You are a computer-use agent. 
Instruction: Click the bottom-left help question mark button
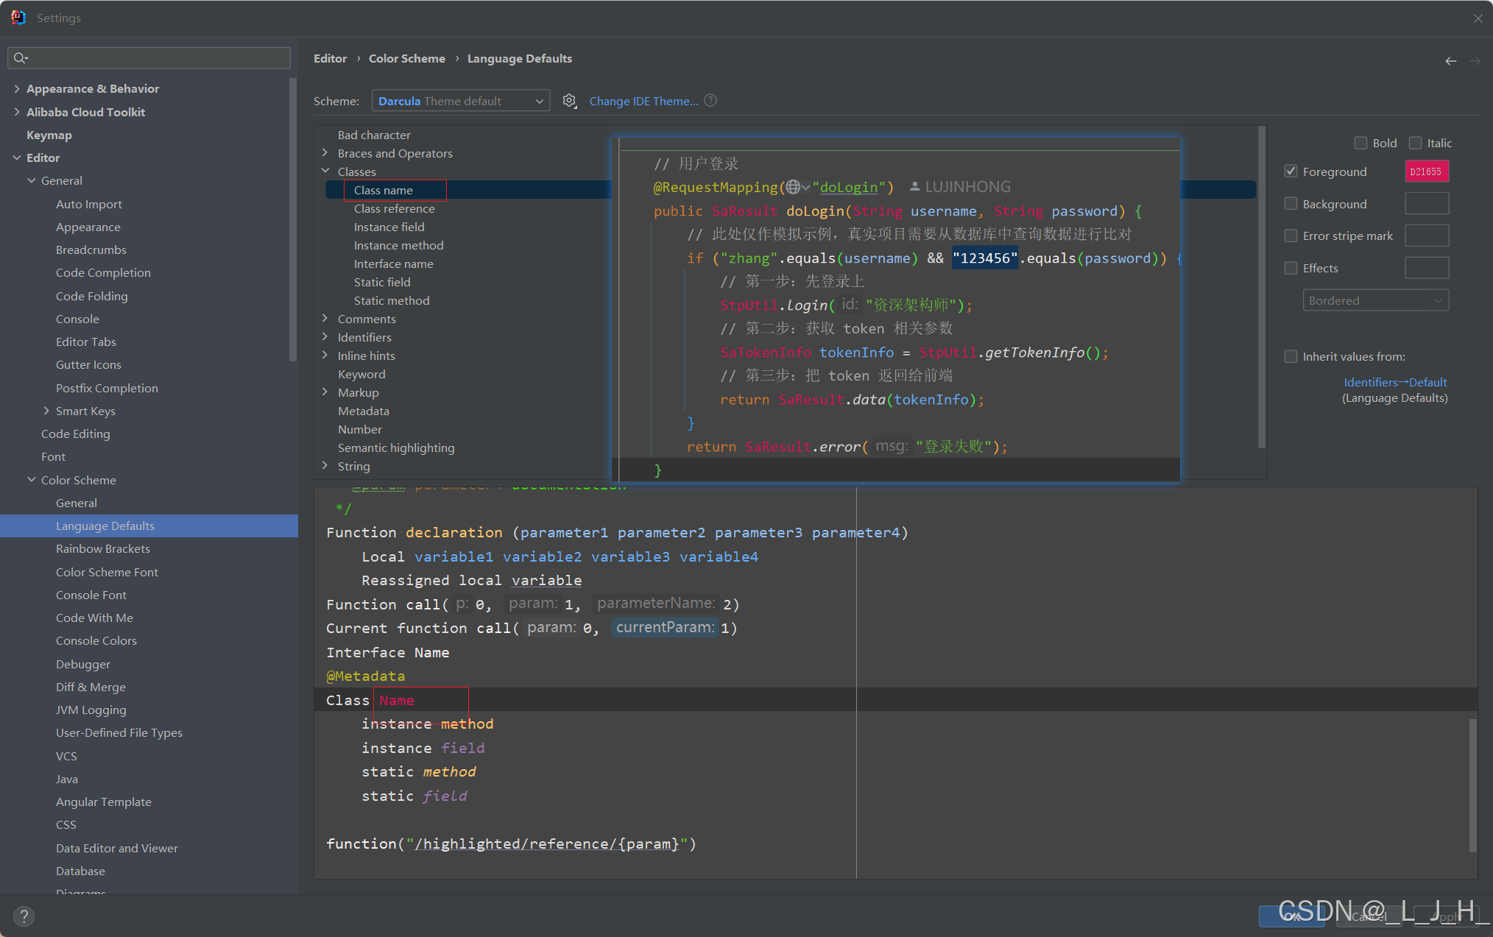24,916
